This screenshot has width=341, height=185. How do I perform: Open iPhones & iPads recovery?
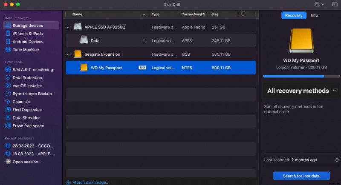coord(27,34)
